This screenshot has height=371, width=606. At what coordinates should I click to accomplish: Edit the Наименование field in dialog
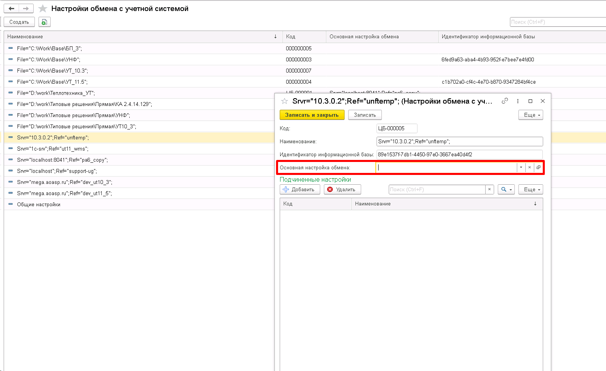[460, 142]
